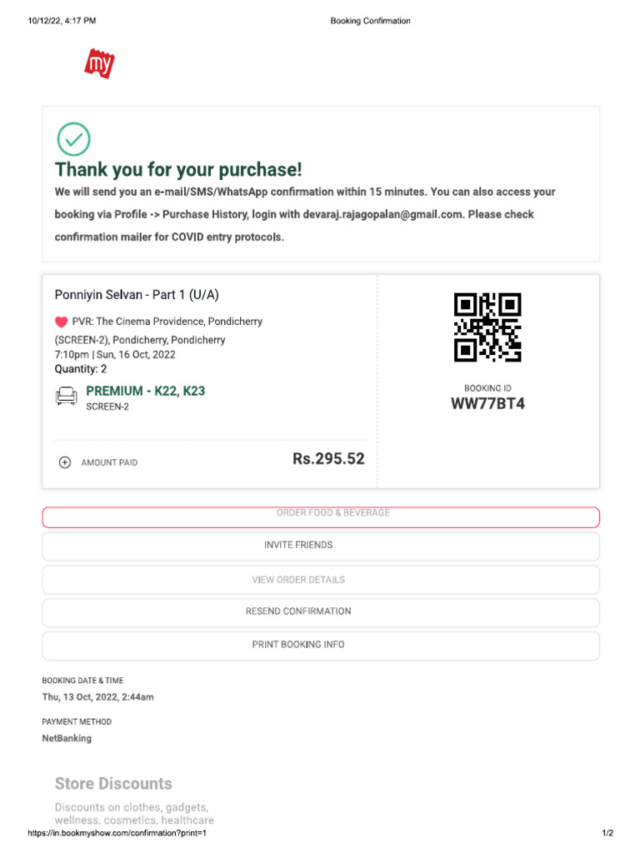Click the BookMyShow logo
The height and width of the screenshot is (853, 640).
click(99, 63)
